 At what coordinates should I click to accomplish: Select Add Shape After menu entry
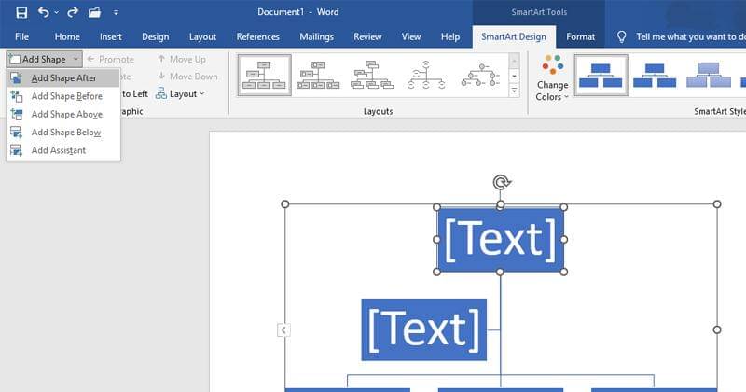coord(63,78)
